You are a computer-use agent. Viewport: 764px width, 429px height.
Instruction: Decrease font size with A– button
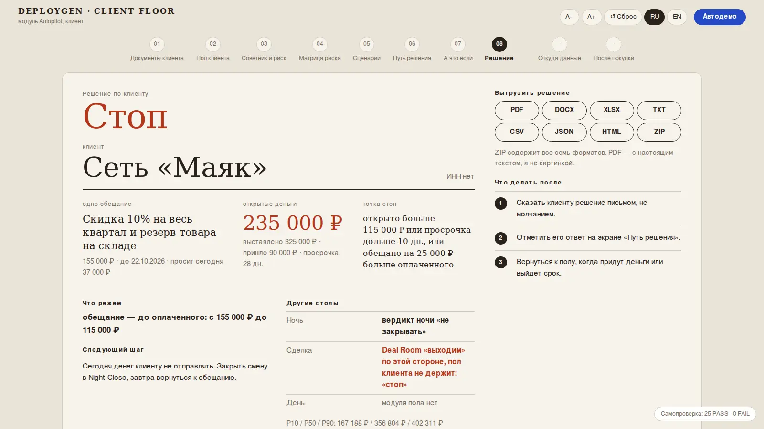tap(569, 17)
